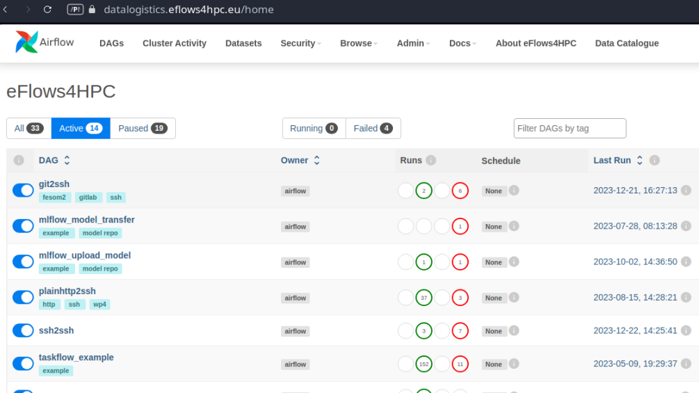Screen dimensions: 699x393
Task: Filter by Failed runs button
Action: pyautogui.click(x=373, y=128)
